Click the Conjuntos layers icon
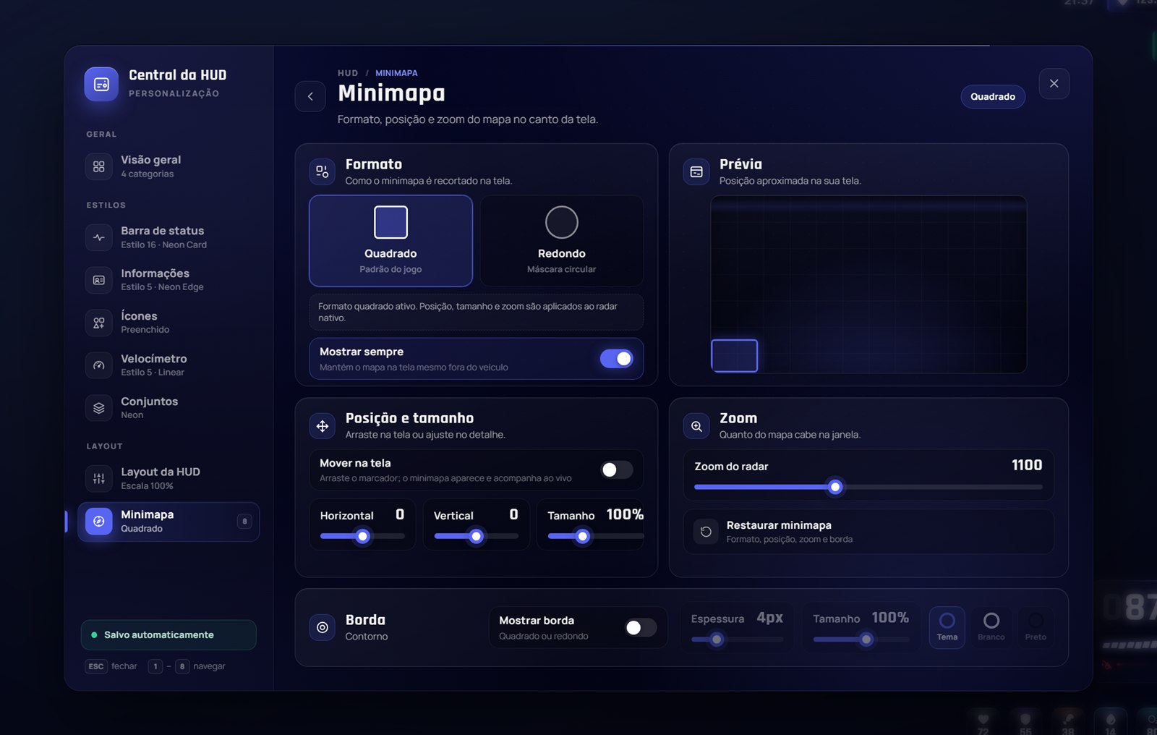The height and width of the screenshot is (735, 1157). (x=99, y=408)
